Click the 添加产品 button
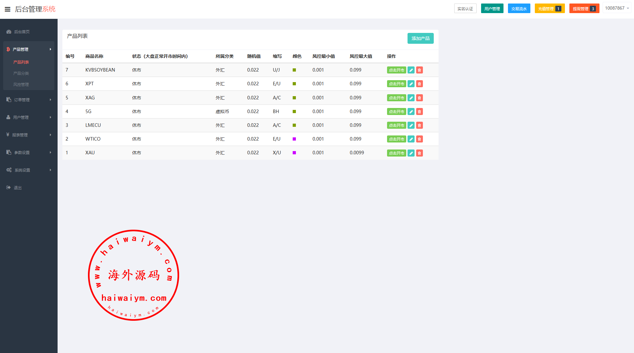Screen dimensions: 634x353 tap(420, 38)
